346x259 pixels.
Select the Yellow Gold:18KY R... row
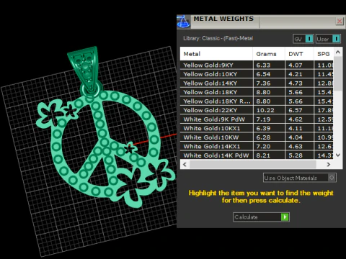coord(257,101)
